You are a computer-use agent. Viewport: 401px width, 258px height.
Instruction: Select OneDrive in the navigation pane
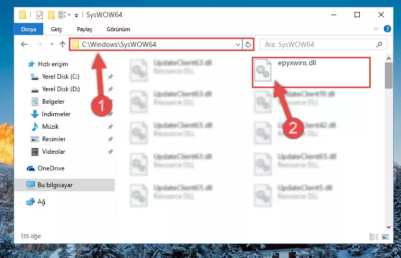[x=51, y=168]
